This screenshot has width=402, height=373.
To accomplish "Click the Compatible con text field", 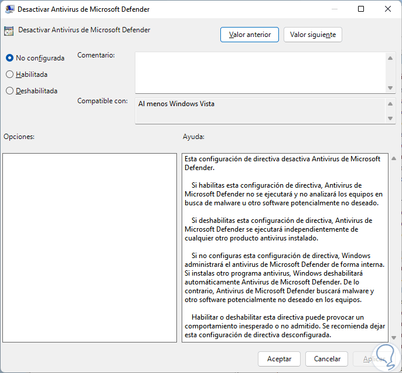I will [260, 111].
